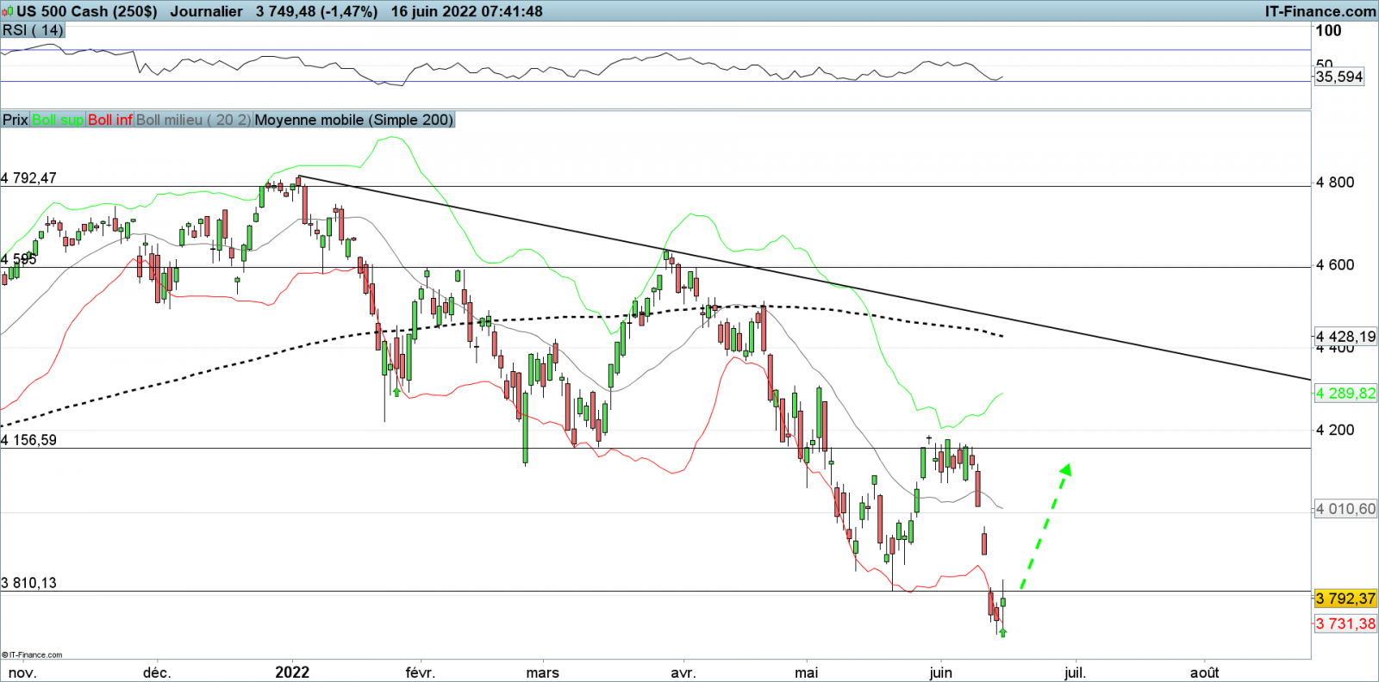Click the 4 792,47 resistance level label
Screen dimensions: 1379x682
[x=29, y=178]
